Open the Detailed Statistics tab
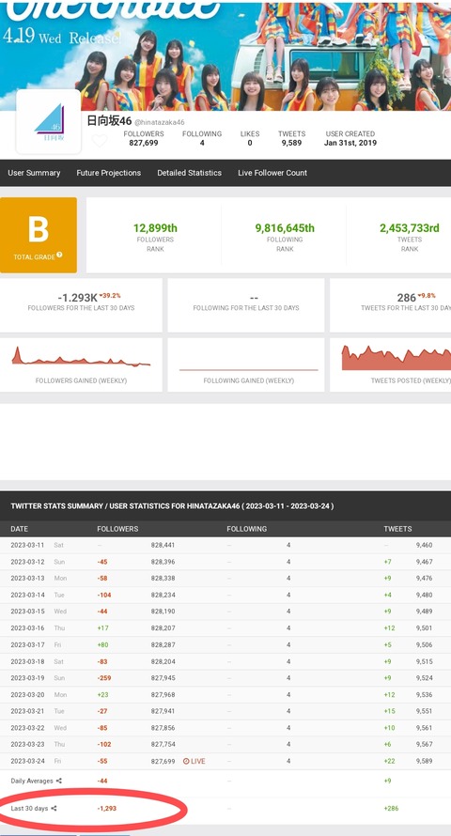Screen dimensions: 451x836 [189, 173]
